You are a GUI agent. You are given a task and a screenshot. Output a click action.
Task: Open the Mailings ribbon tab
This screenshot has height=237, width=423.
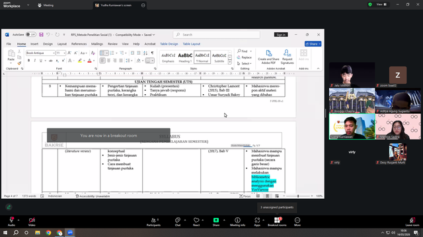(x=97, y=44)
